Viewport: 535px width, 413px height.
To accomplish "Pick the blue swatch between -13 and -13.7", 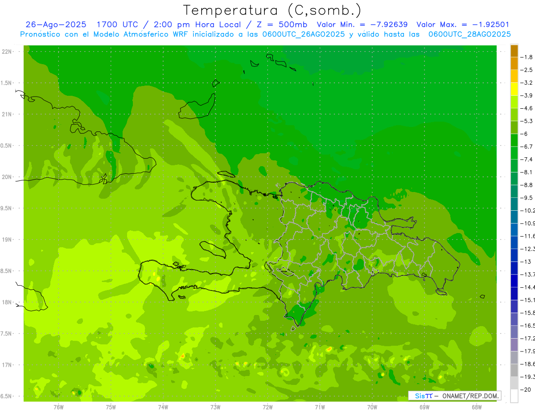I will tap(514, 268).
